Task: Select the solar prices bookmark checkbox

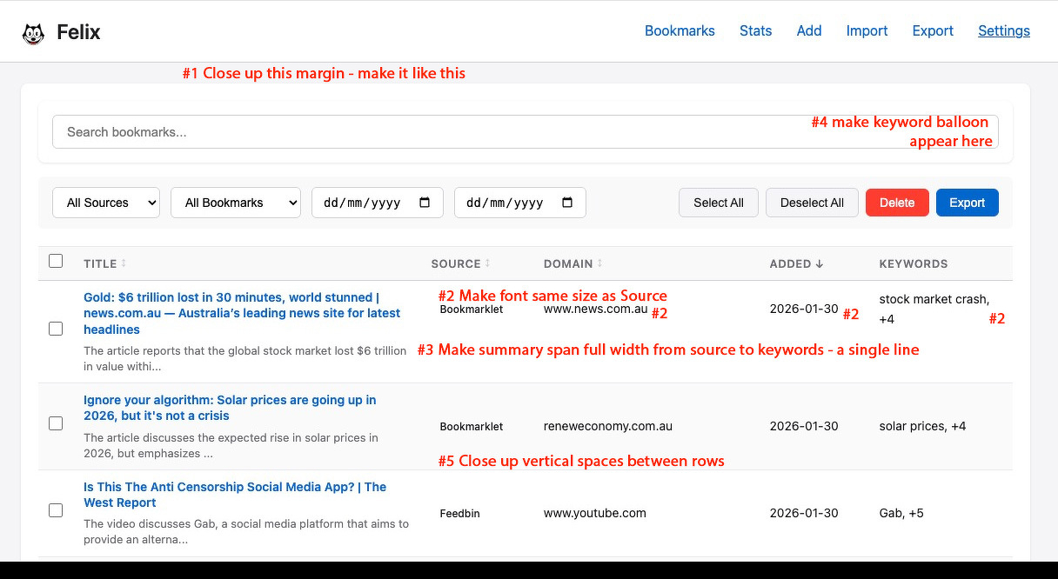Action: tap(56, 423)
